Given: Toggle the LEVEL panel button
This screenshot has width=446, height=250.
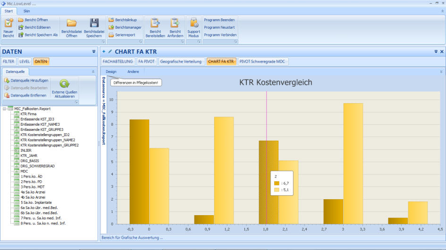Looking at the screenshot, I should click(25, 61).
